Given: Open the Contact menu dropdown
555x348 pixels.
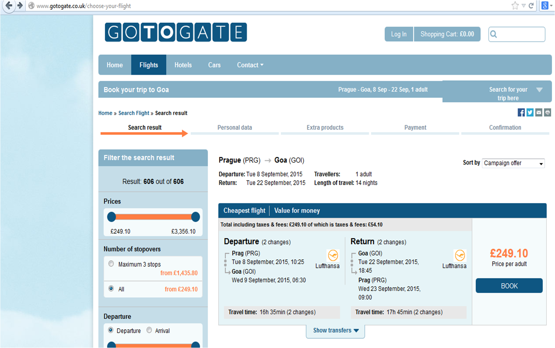Looking at the screenshot, I should (250, 65).
